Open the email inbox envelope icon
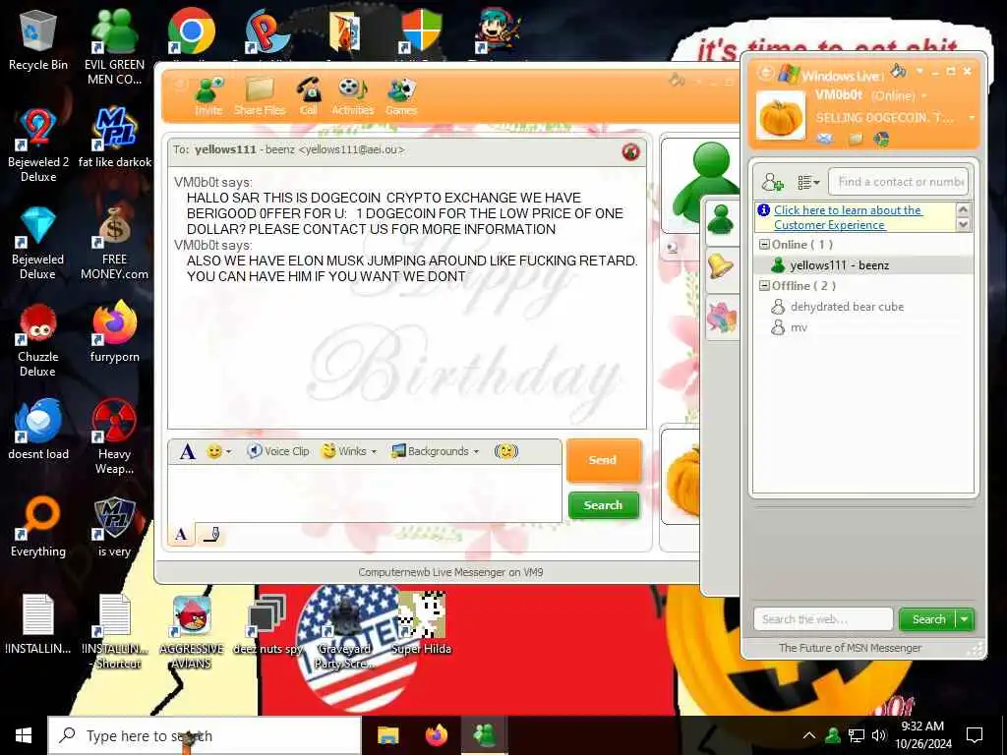The image size is (1007, 755). (x=825, y=138)
